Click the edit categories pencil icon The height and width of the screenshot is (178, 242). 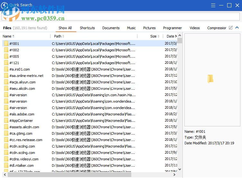pos(231,28)
